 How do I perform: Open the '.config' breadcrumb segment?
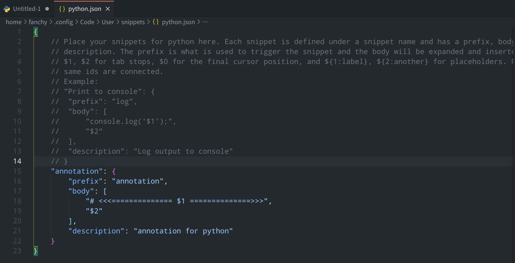(64, 22)
